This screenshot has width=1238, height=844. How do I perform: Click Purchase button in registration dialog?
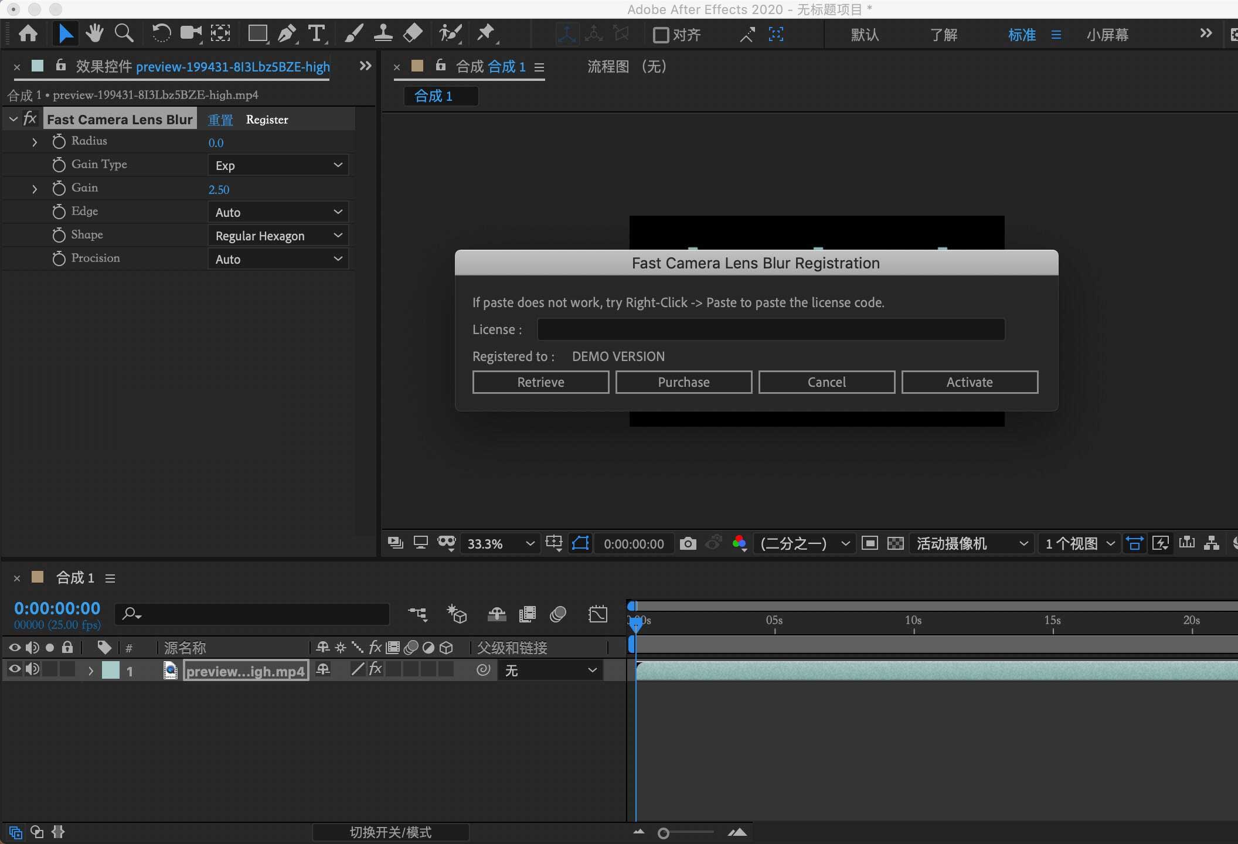[683, 382]
